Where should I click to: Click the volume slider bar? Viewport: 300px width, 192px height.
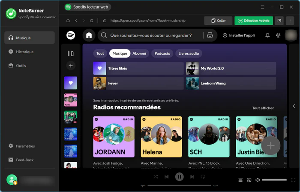(274, 180)
